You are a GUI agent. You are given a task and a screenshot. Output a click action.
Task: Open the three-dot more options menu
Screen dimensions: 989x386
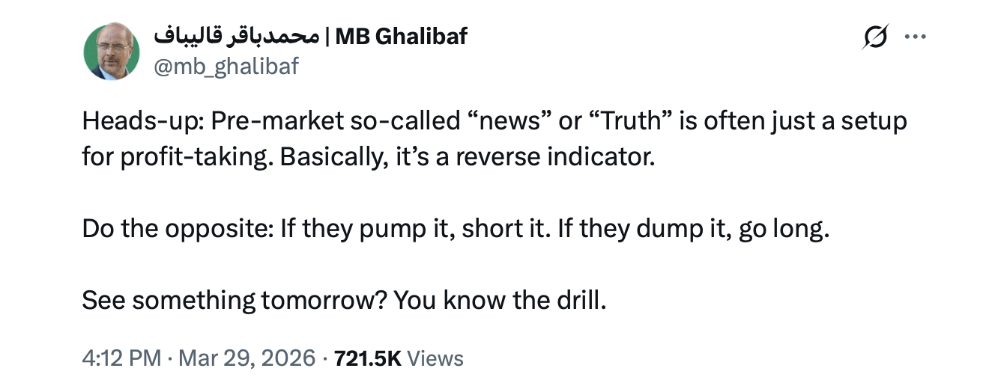point(916,37)
